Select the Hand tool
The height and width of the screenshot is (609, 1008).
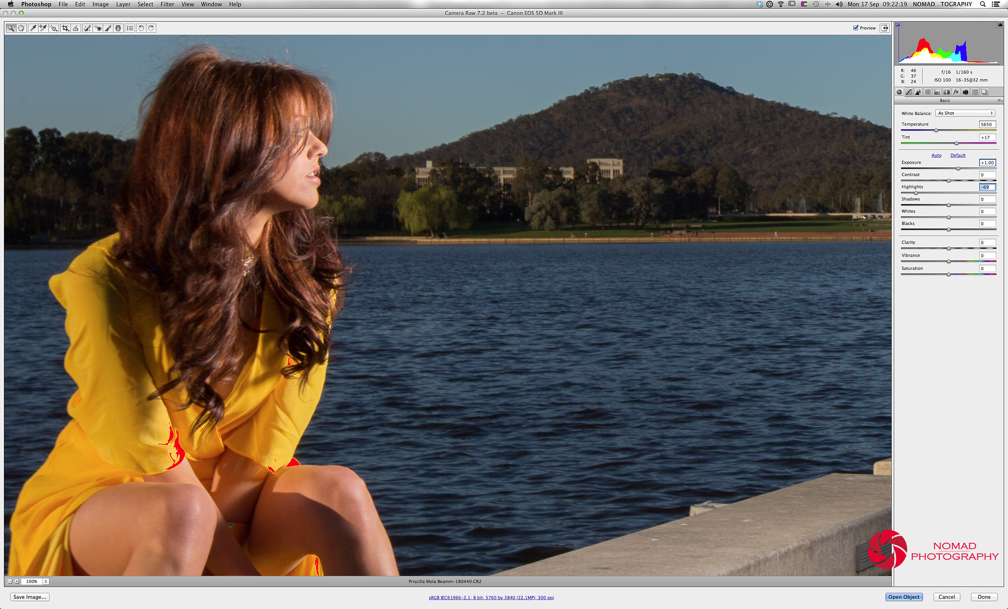(21, 28)
